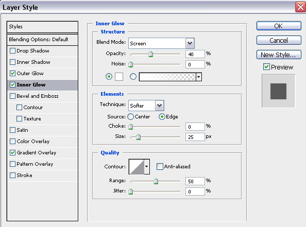Click the Opacity slider handle
The width and height of the screenshot is (306, 227).
[150, 54]
